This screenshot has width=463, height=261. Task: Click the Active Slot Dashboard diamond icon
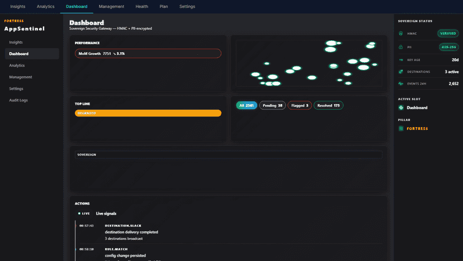coord(401,108)
